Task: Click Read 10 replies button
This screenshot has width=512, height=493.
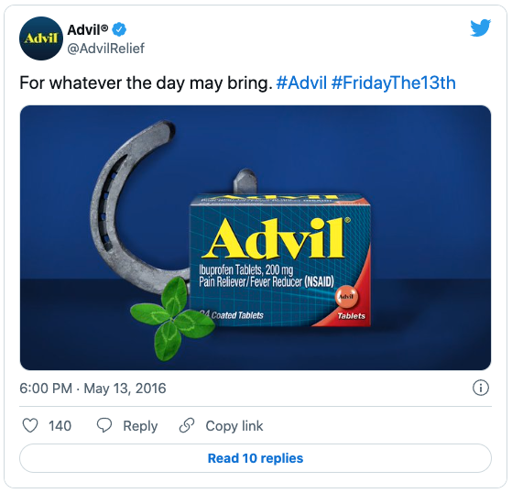Action: [256, 458]
